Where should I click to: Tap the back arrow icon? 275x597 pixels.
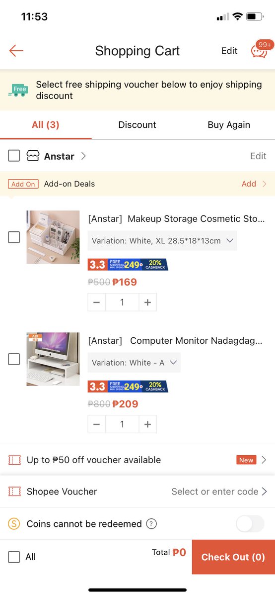(16, 51)
